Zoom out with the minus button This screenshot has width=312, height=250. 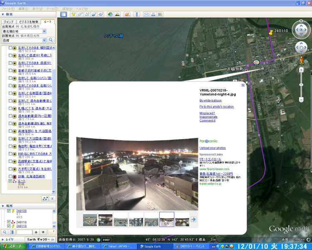301,100
